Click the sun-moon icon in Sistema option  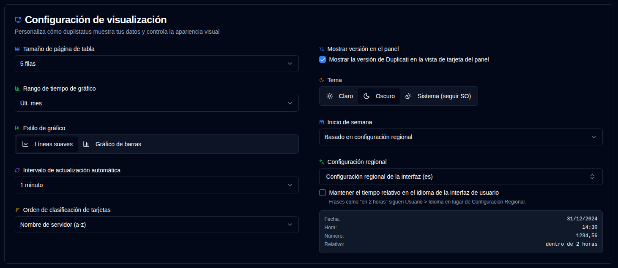[x=408, y=96]
